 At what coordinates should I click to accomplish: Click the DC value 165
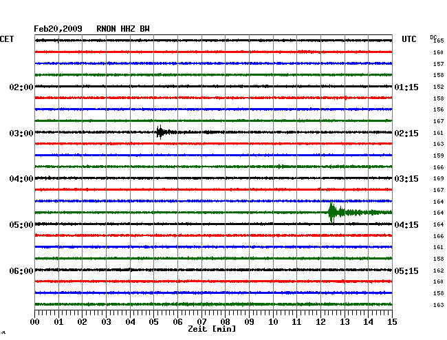(x=439, y=41)
